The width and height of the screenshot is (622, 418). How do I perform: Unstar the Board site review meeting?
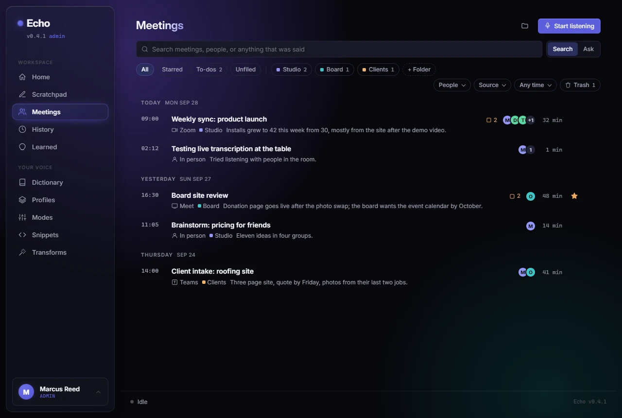[x=574, y=196]
